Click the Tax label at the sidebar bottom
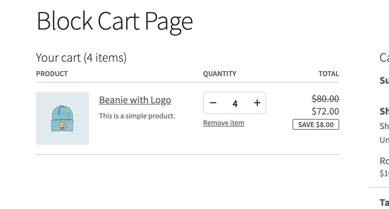This screenshot has height=209, width=389. coord(385,201)
